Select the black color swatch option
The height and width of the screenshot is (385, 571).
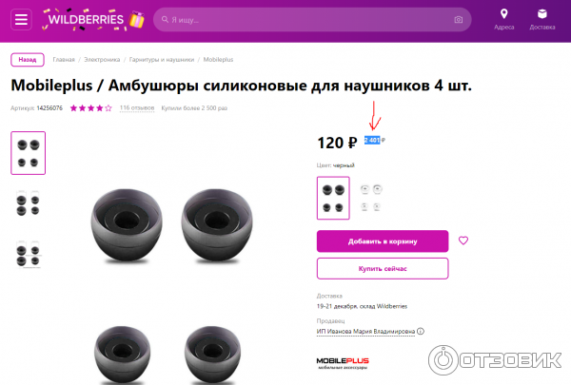coord(333,198)
